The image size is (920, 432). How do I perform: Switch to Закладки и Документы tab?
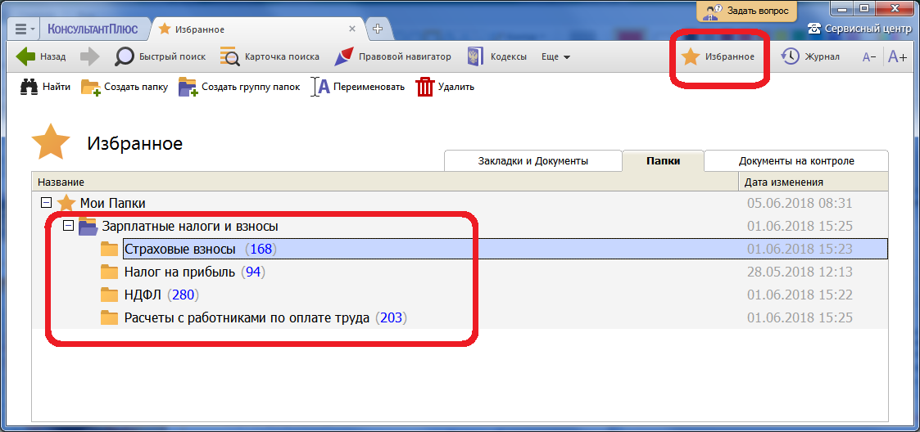[x=533, y=160]
